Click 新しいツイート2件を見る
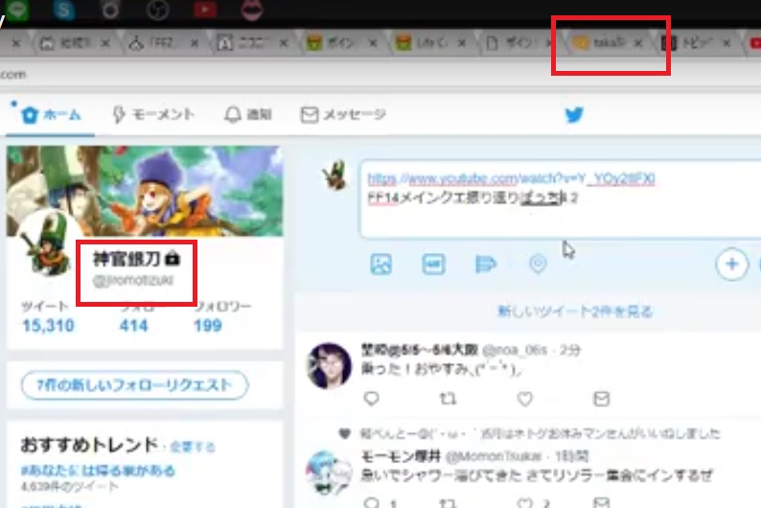The height and width of the screenshot is (508, 761). click(x=576, y=312)
